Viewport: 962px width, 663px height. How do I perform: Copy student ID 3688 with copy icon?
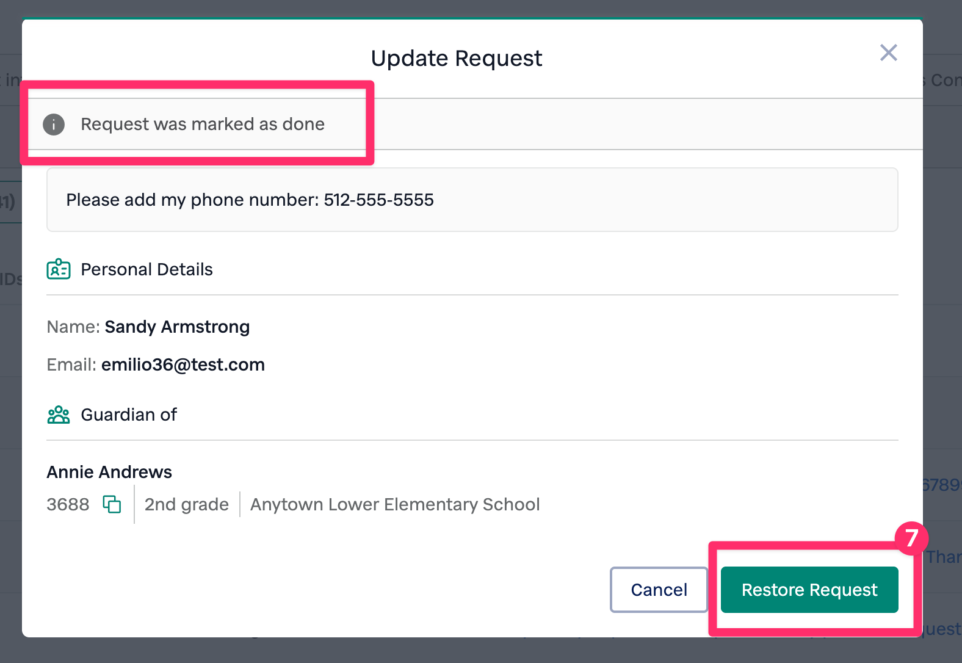pos(112,504)
